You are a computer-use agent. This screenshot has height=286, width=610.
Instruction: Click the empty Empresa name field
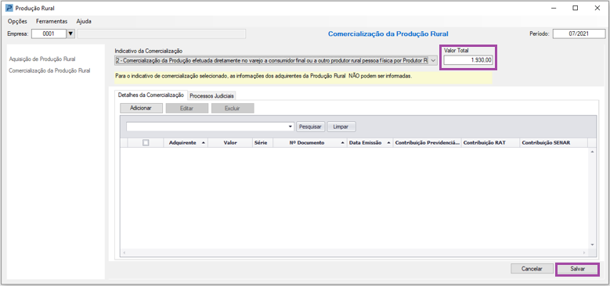[161, 34]
